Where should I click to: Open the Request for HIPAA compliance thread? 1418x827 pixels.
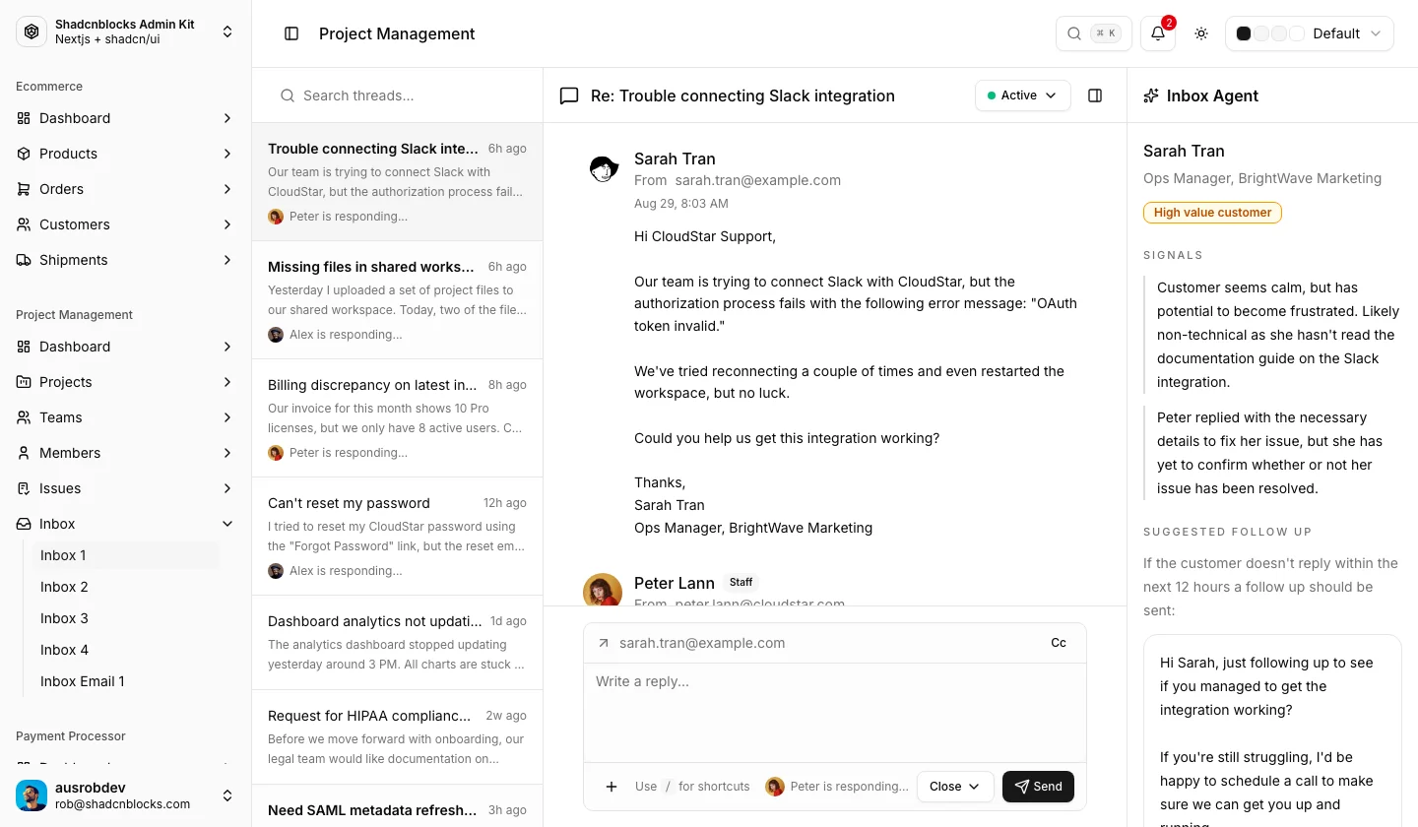point(397,737)
